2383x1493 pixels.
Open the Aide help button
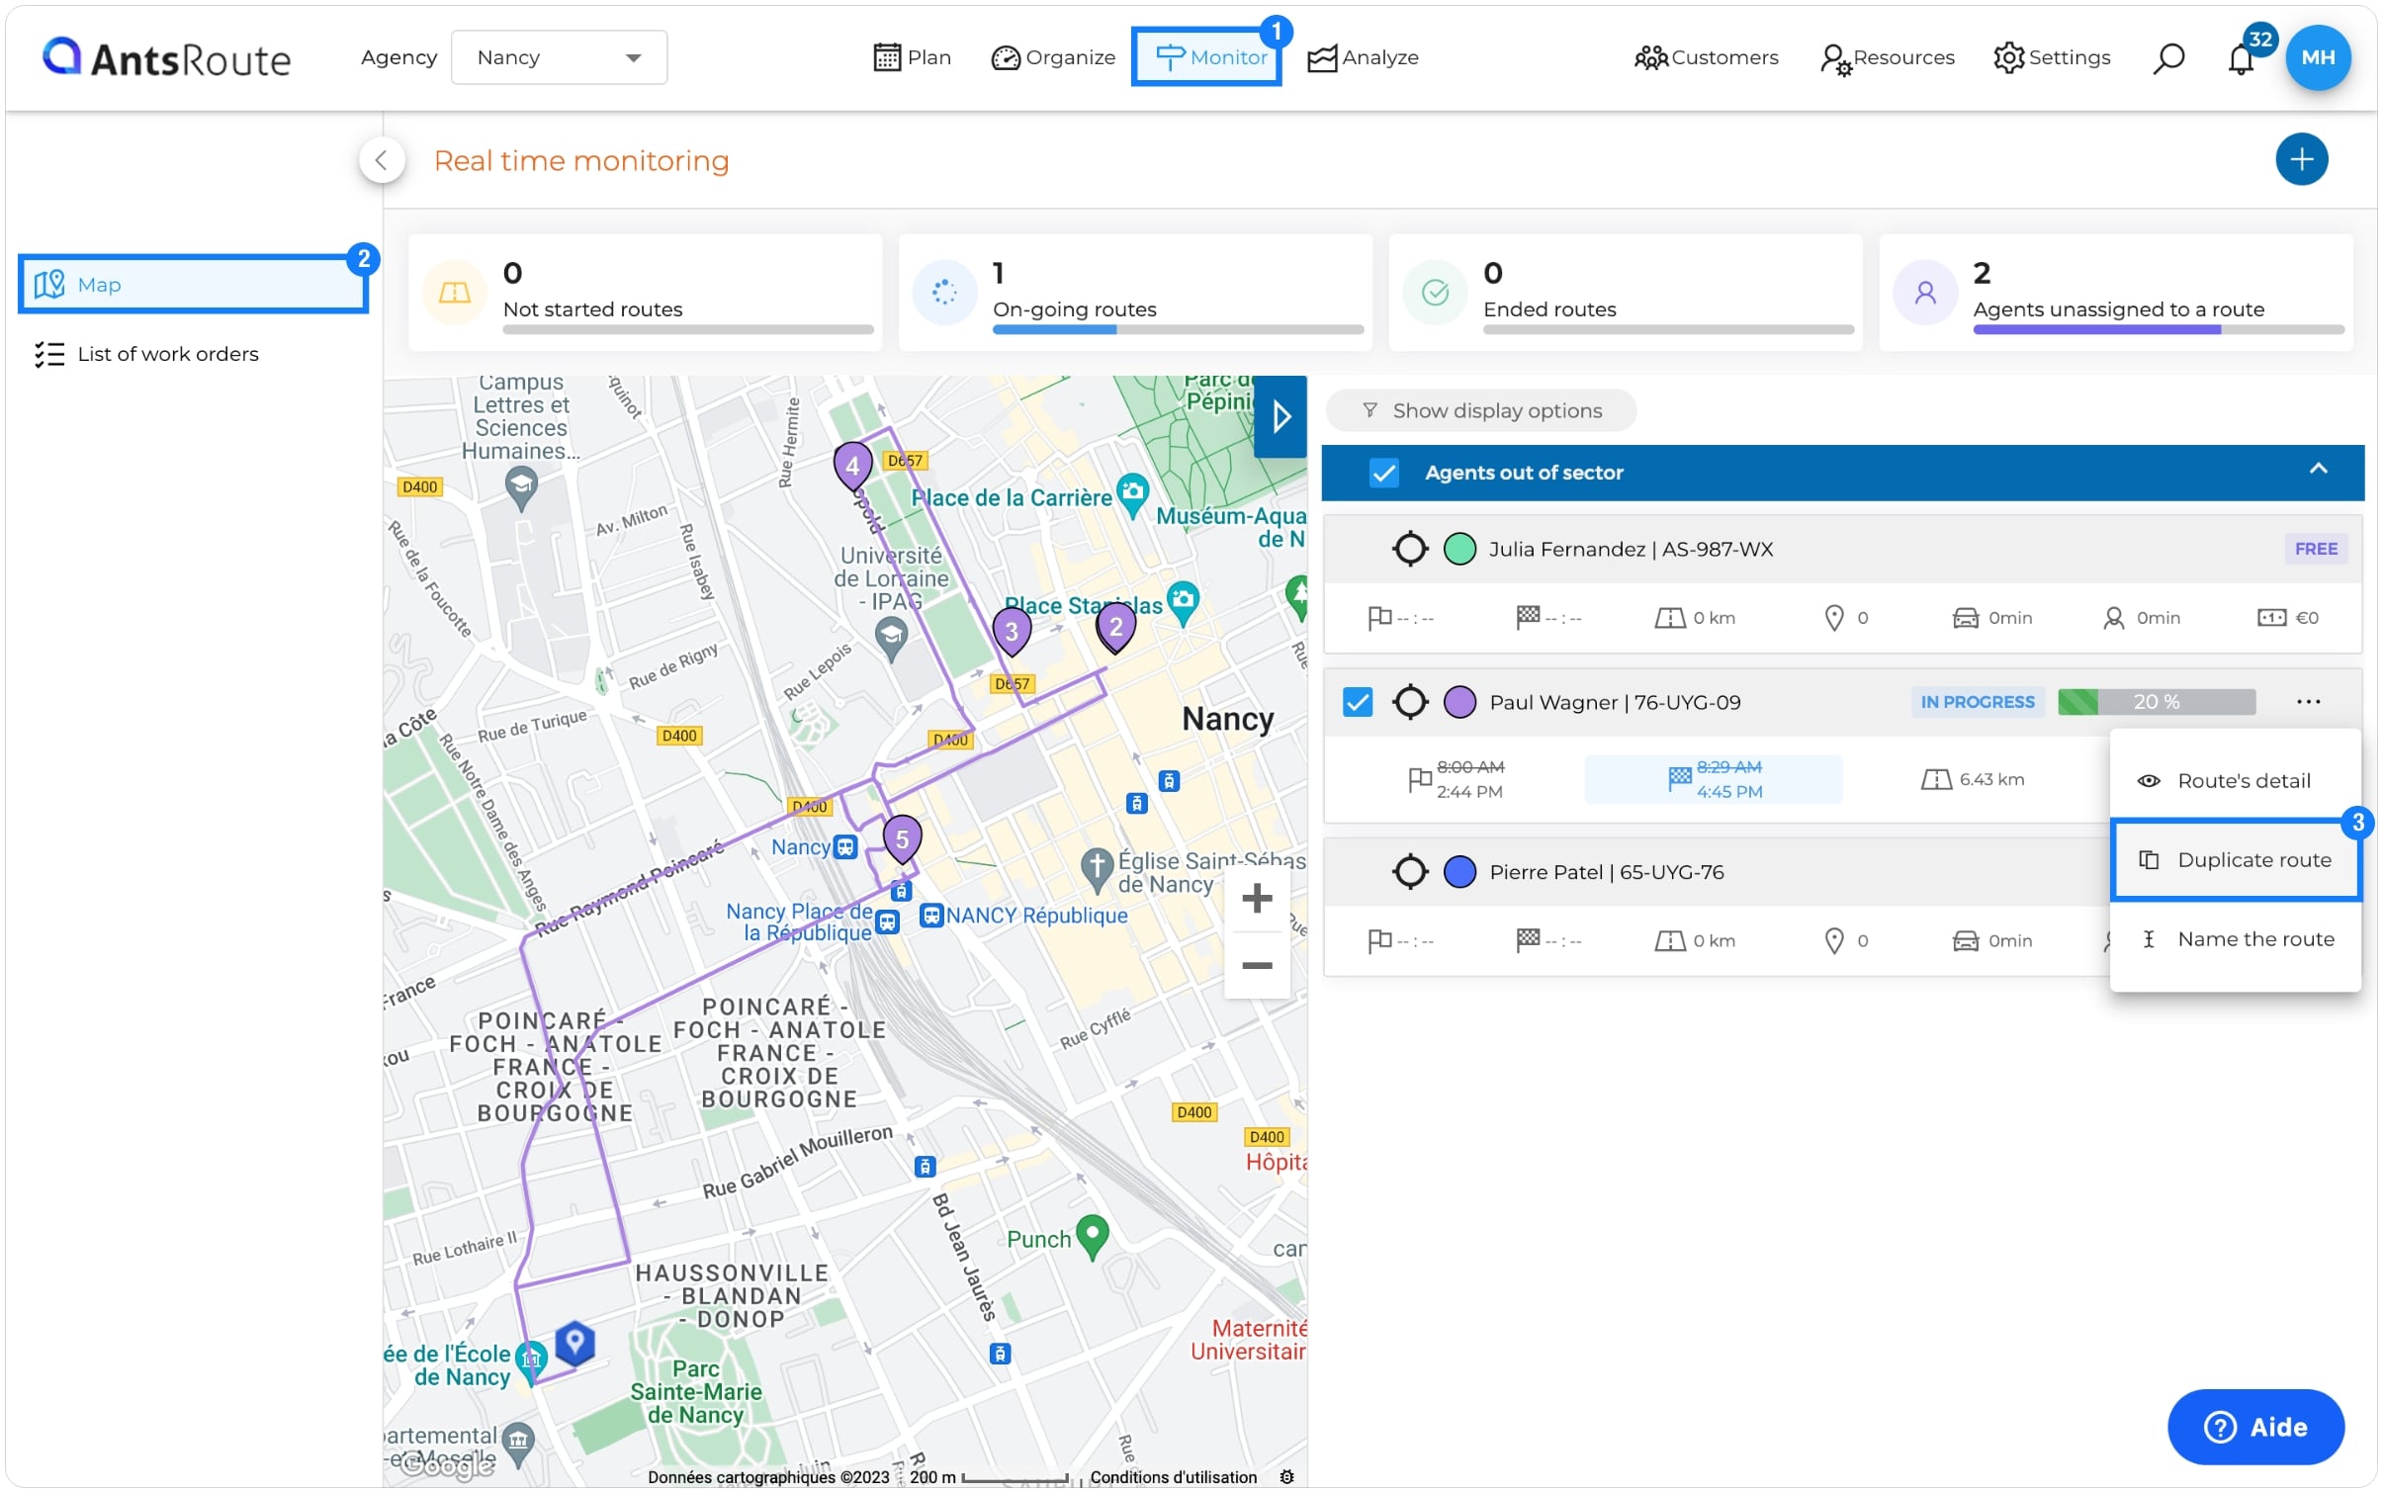(2254, 1426)
